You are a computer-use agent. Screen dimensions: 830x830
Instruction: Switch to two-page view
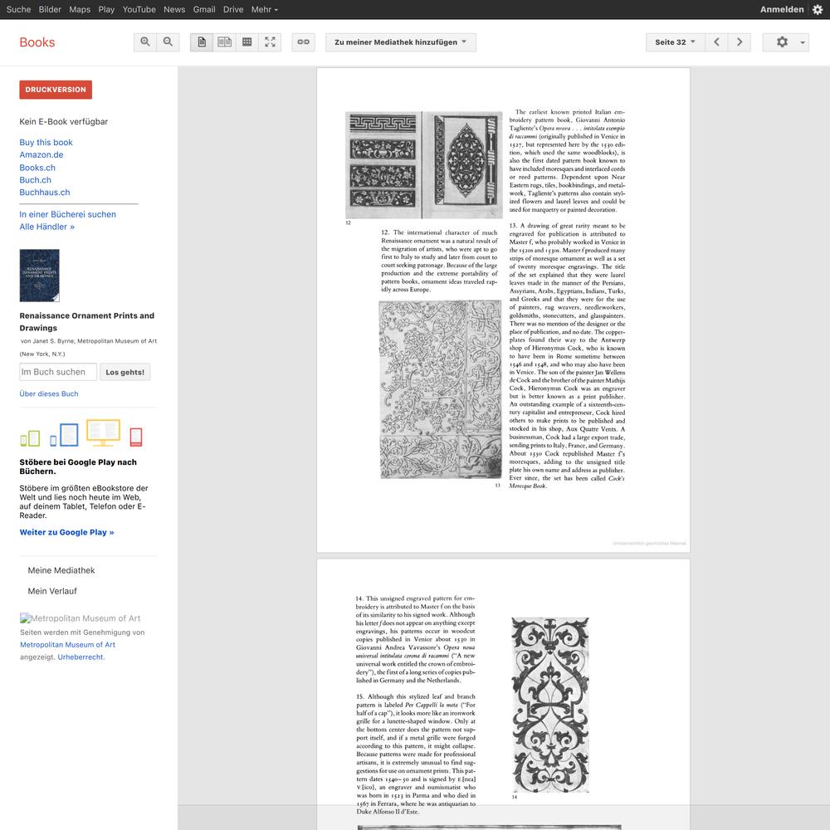pos(224,42)
